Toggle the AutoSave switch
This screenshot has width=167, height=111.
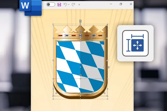tap(51, 4)
